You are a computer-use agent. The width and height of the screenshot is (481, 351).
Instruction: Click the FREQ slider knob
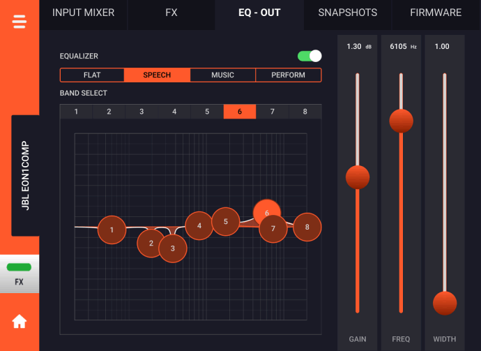pyautogui.click(x=401, y=121)
